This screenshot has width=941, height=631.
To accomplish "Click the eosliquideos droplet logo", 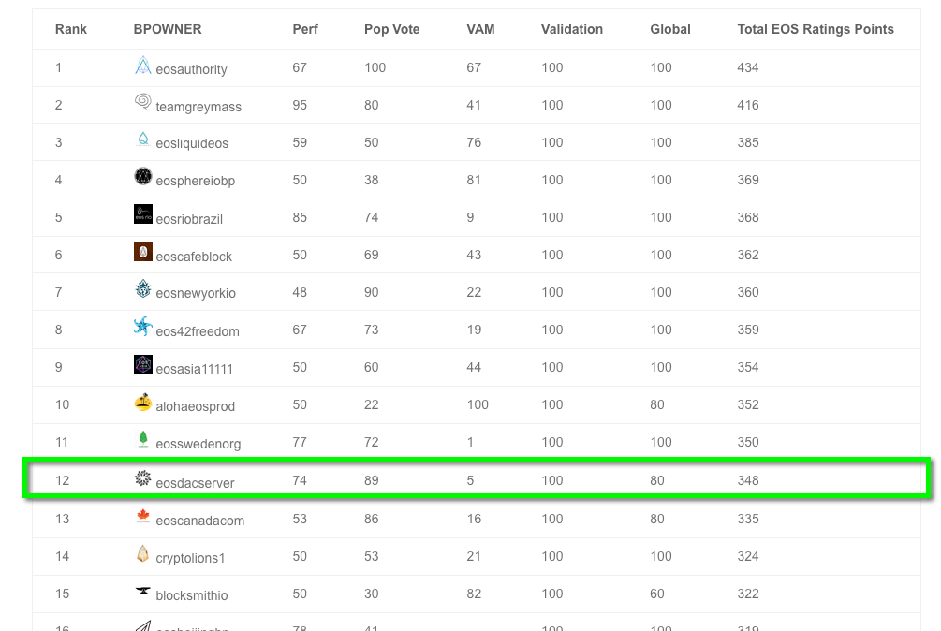I will [x=143, y=139].
